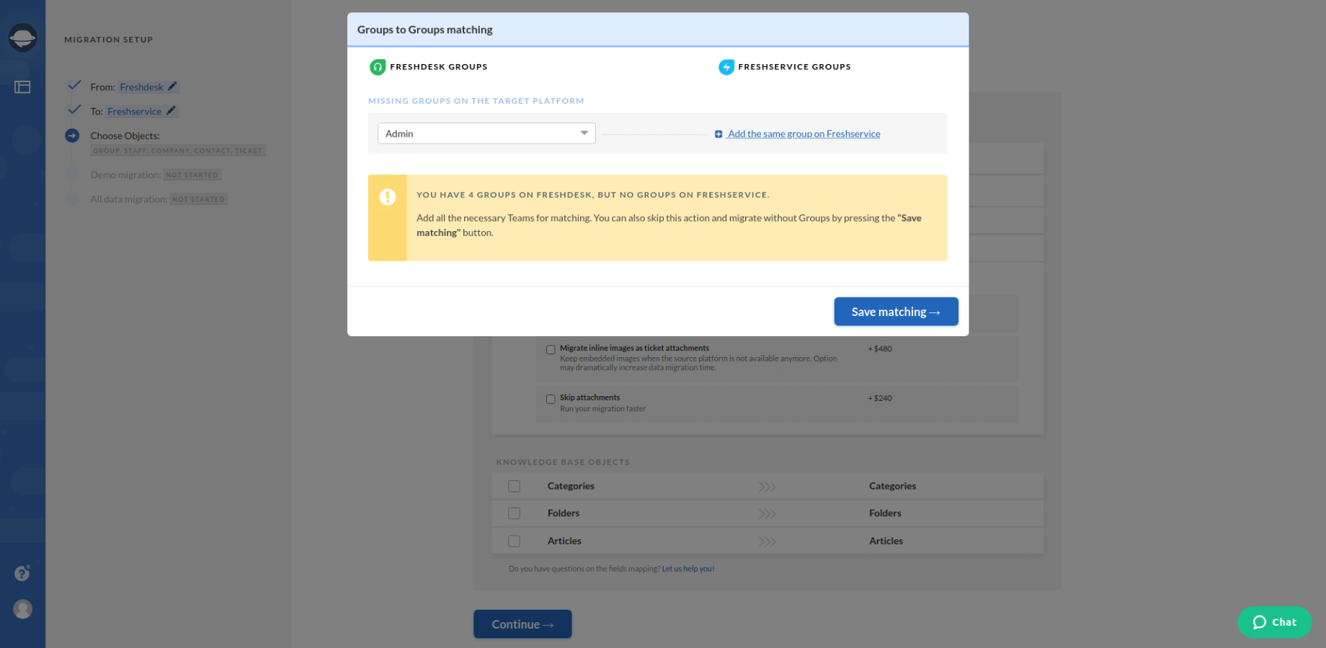Open the help question mark icon

(22, 573)
